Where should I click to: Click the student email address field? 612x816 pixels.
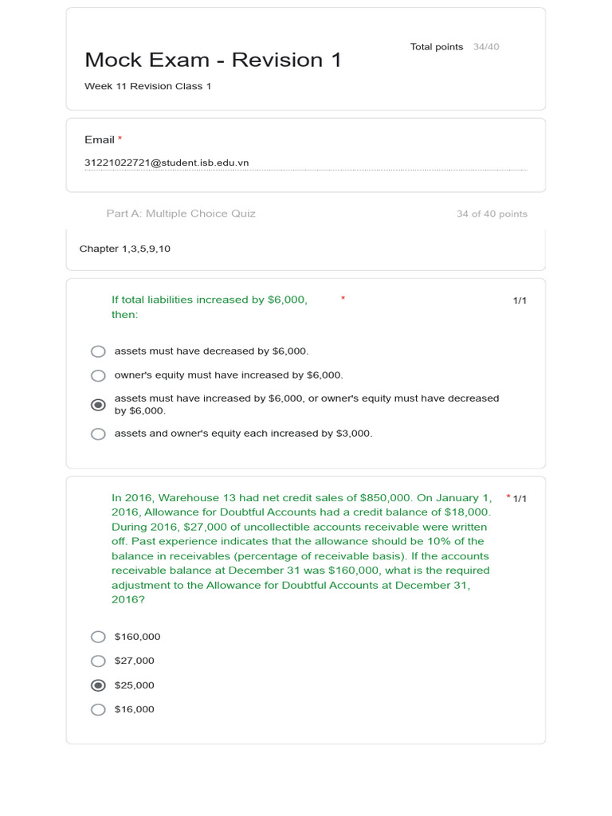point(305,163)
